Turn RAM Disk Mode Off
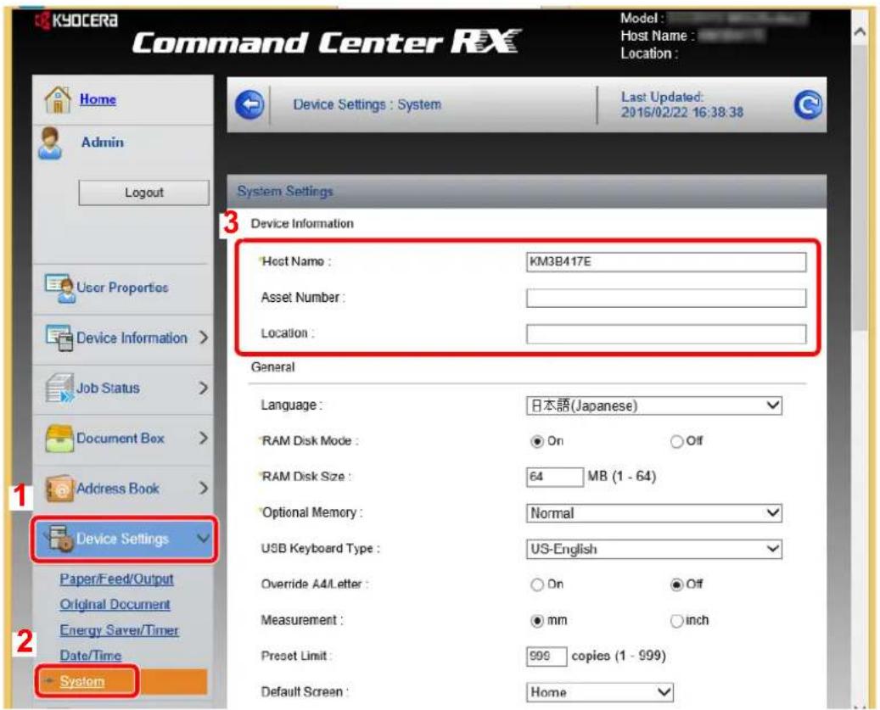Image resolution: width=880 pixels, height=710 pixels. click(x=676, y=441)
